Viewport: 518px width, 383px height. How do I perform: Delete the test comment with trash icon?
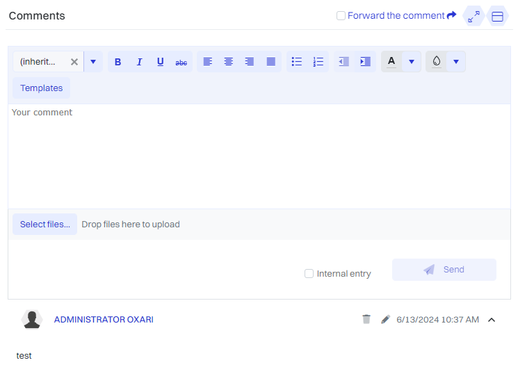(x=366, y=319)
